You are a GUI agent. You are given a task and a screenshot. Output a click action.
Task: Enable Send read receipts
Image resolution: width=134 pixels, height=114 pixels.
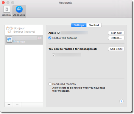click(x=50, y=84)
